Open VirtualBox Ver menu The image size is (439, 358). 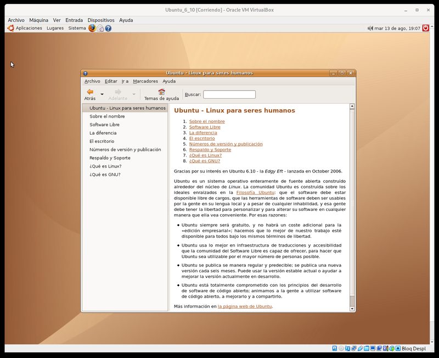(57, 20)
